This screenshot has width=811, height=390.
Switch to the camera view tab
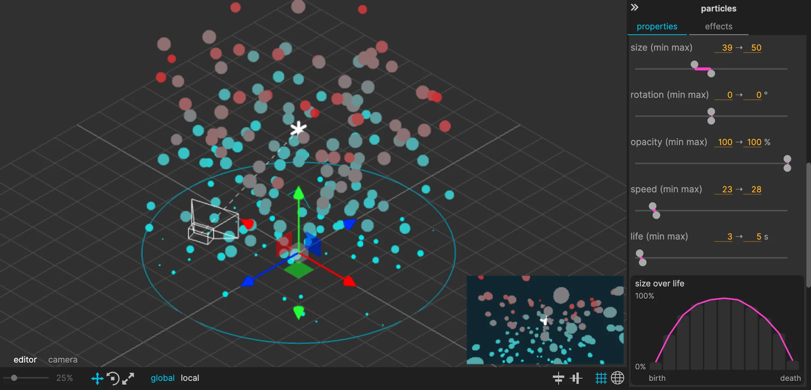click(63, 360)
